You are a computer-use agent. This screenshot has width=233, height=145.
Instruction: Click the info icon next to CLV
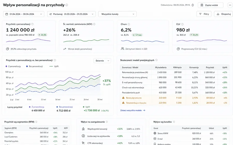[x=182, y=24]
